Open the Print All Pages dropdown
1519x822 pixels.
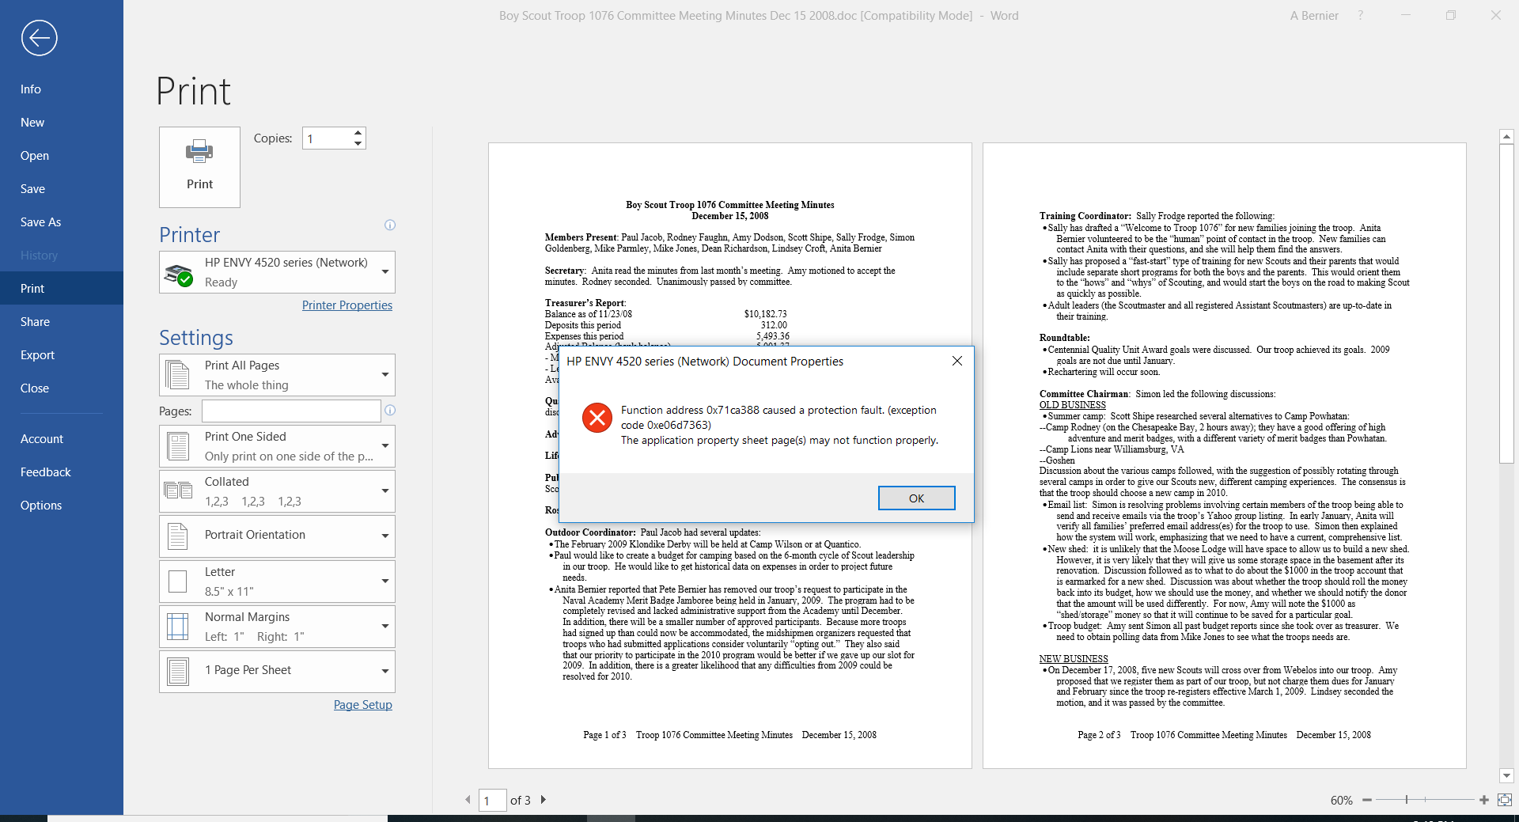pos(277,375)
